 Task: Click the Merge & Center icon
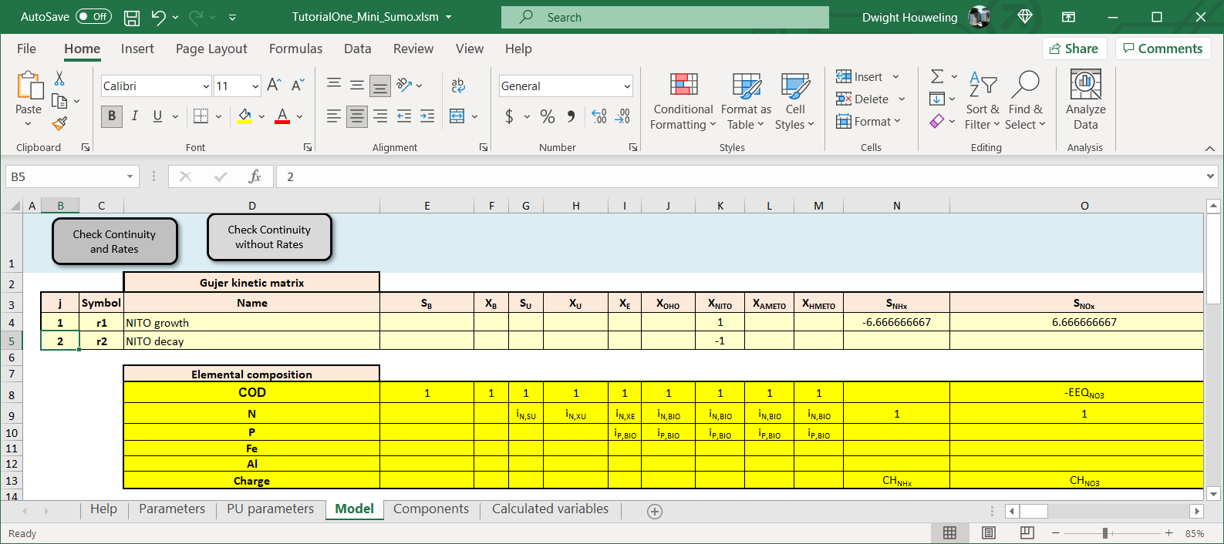(457, 116)
